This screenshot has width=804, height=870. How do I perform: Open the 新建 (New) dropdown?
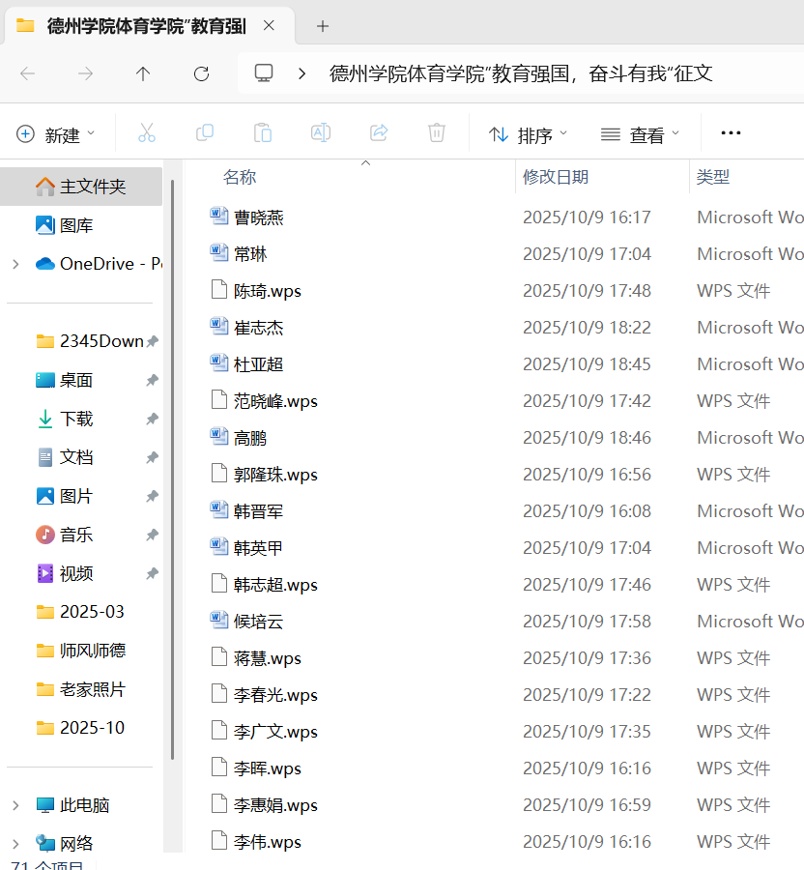pyautogui.click(x=57, y=134)
